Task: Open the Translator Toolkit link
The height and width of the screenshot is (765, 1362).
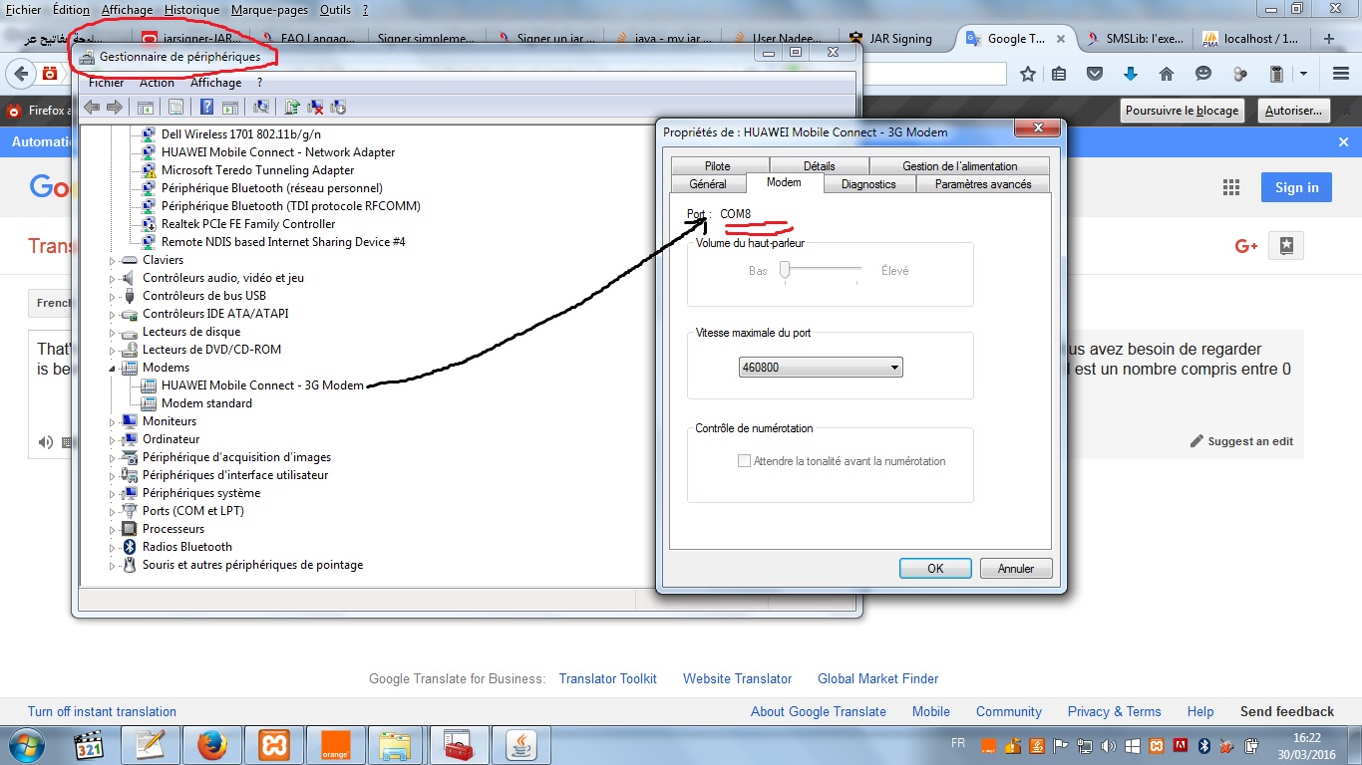Action: (x=608, y=678)
